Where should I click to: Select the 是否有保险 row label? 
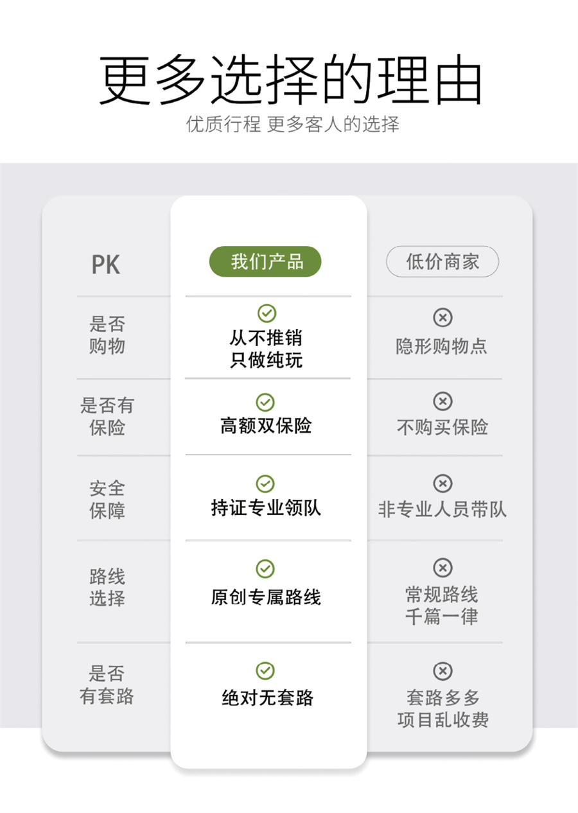coord(107,417)
